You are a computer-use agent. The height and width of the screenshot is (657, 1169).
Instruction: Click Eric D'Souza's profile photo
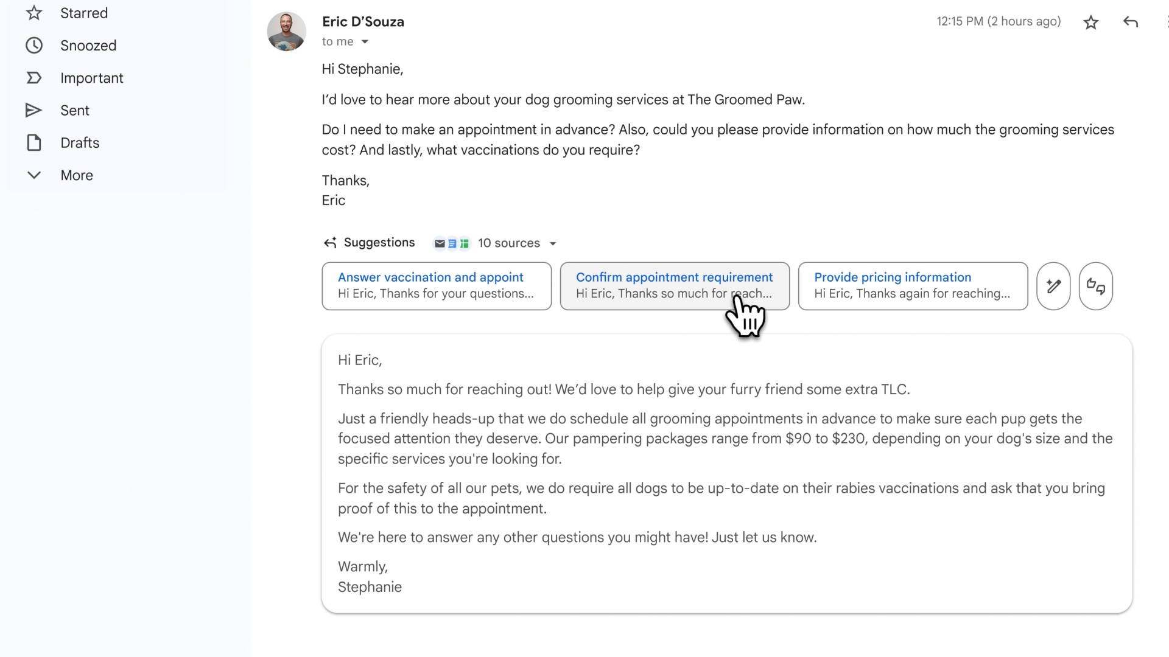[286, 31]
